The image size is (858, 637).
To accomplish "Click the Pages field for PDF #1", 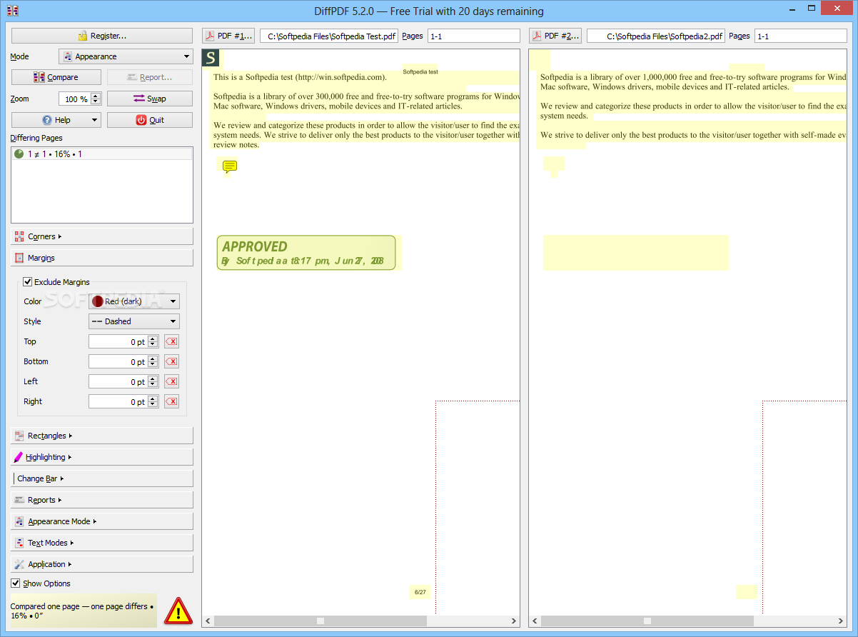I will [x=474, y=36].
